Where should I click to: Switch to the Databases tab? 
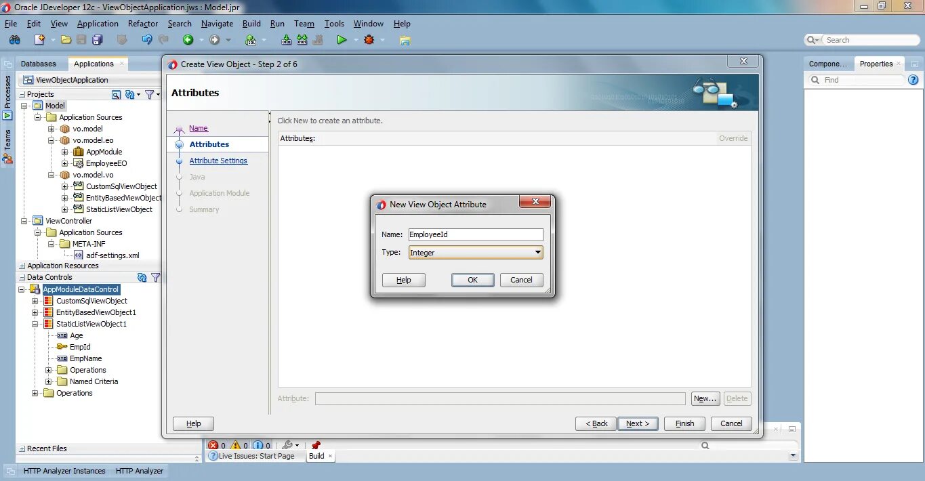(x=39, y=64)
